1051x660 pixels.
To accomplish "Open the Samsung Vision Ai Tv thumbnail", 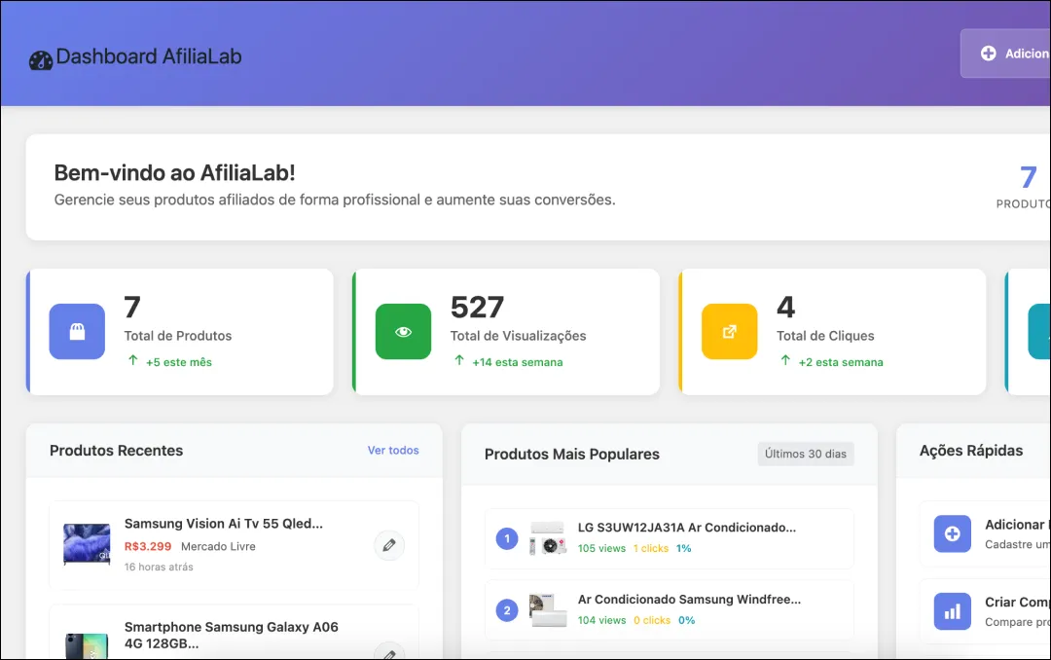I will tap(87, 544).
